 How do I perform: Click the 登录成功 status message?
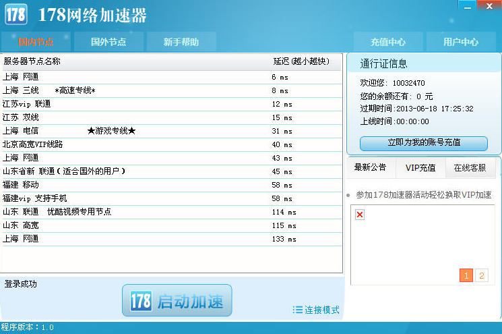tap(20, 283)
